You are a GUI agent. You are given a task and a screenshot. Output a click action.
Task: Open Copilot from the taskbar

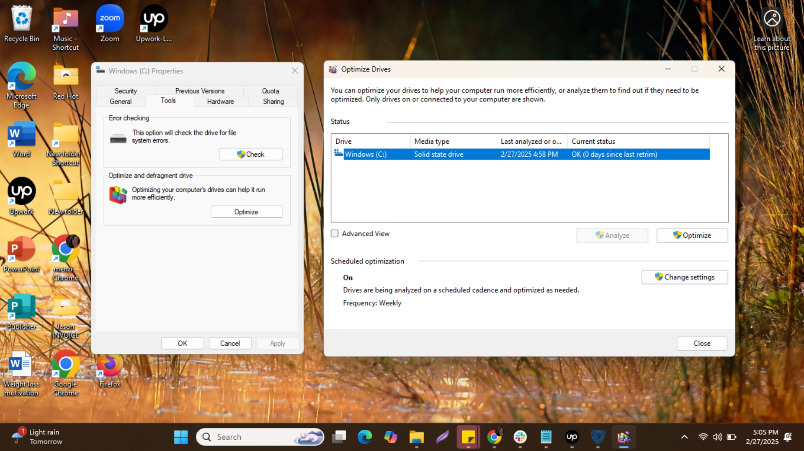click(390, 437)
